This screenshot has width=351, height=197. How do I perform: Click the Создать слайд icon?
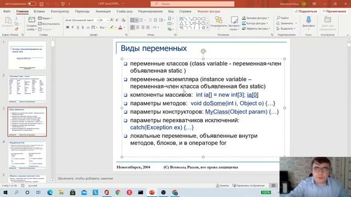pos(32,20)
